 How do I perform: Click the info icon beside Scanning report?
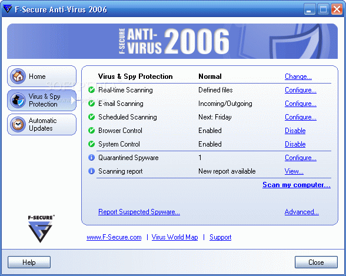91,171
